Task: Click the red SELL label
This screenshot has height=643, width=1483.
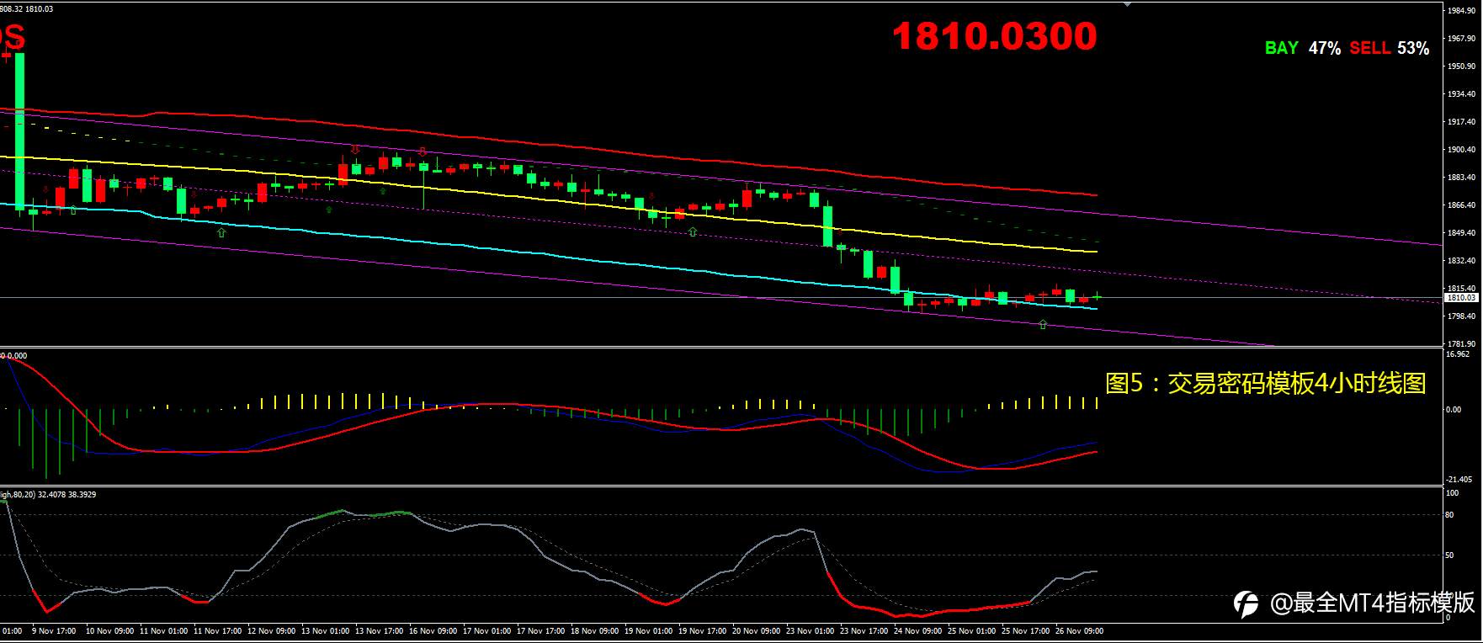Action: (1369, 48)
